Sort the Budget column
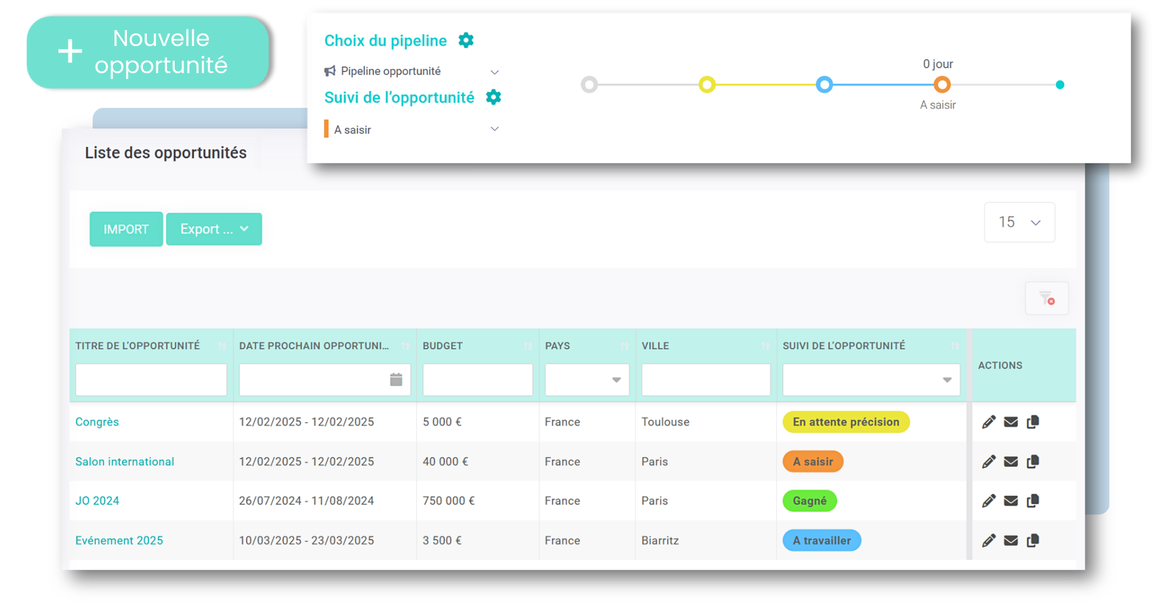The width and height of the screenshot is (1158, 606). tap(528, 346)
